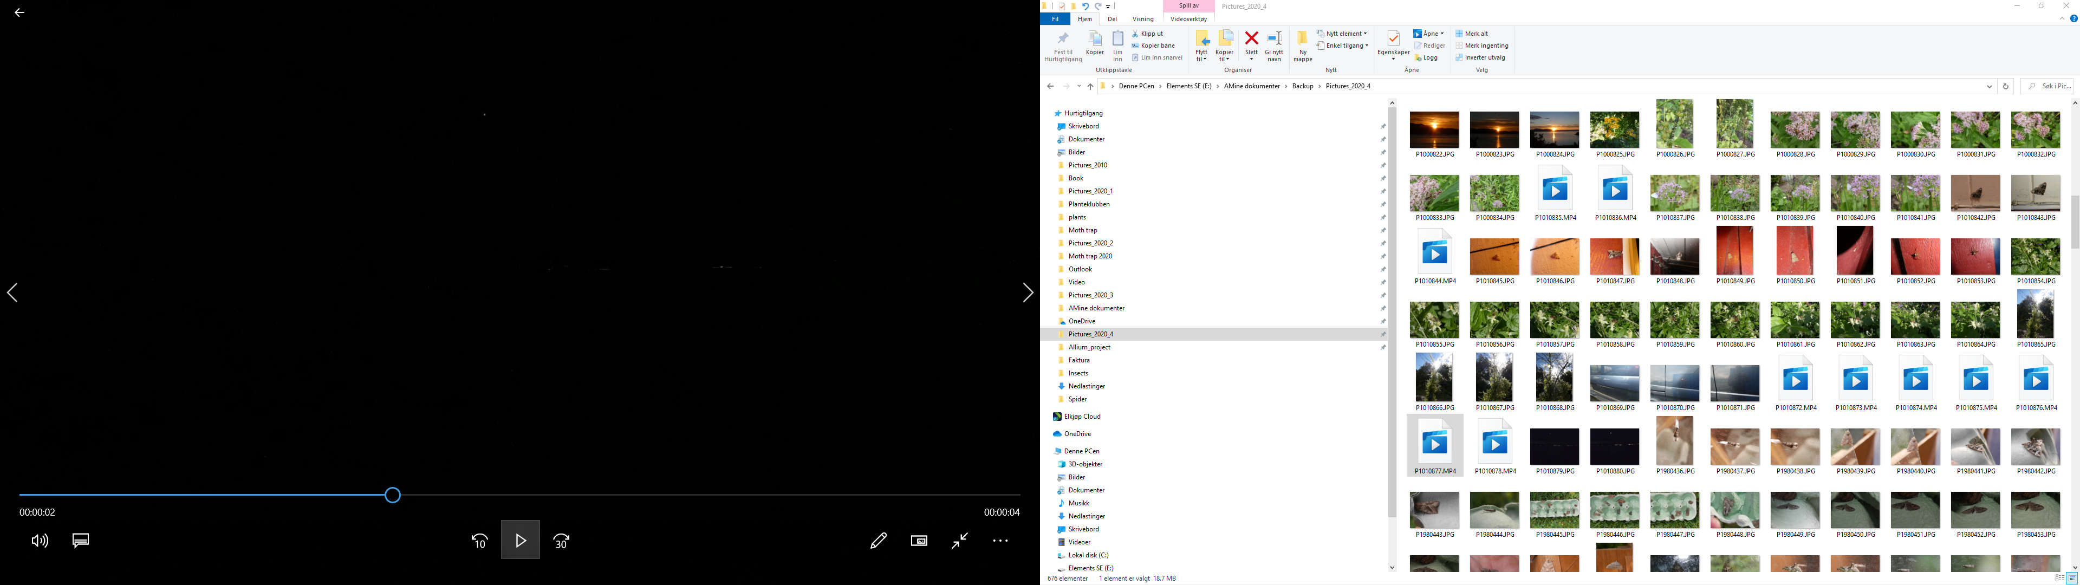Open the subtitles and captions menu icon
2080x585 pixels.
pos(81,541)
